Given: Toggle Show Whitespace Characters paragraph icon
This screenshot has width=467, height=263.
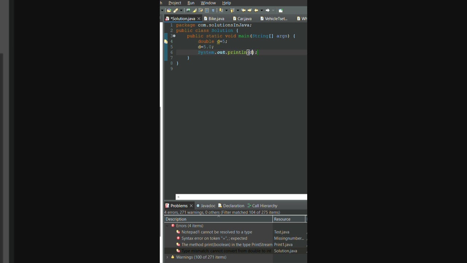Looking at the screenshot, I should coord(213,10).
